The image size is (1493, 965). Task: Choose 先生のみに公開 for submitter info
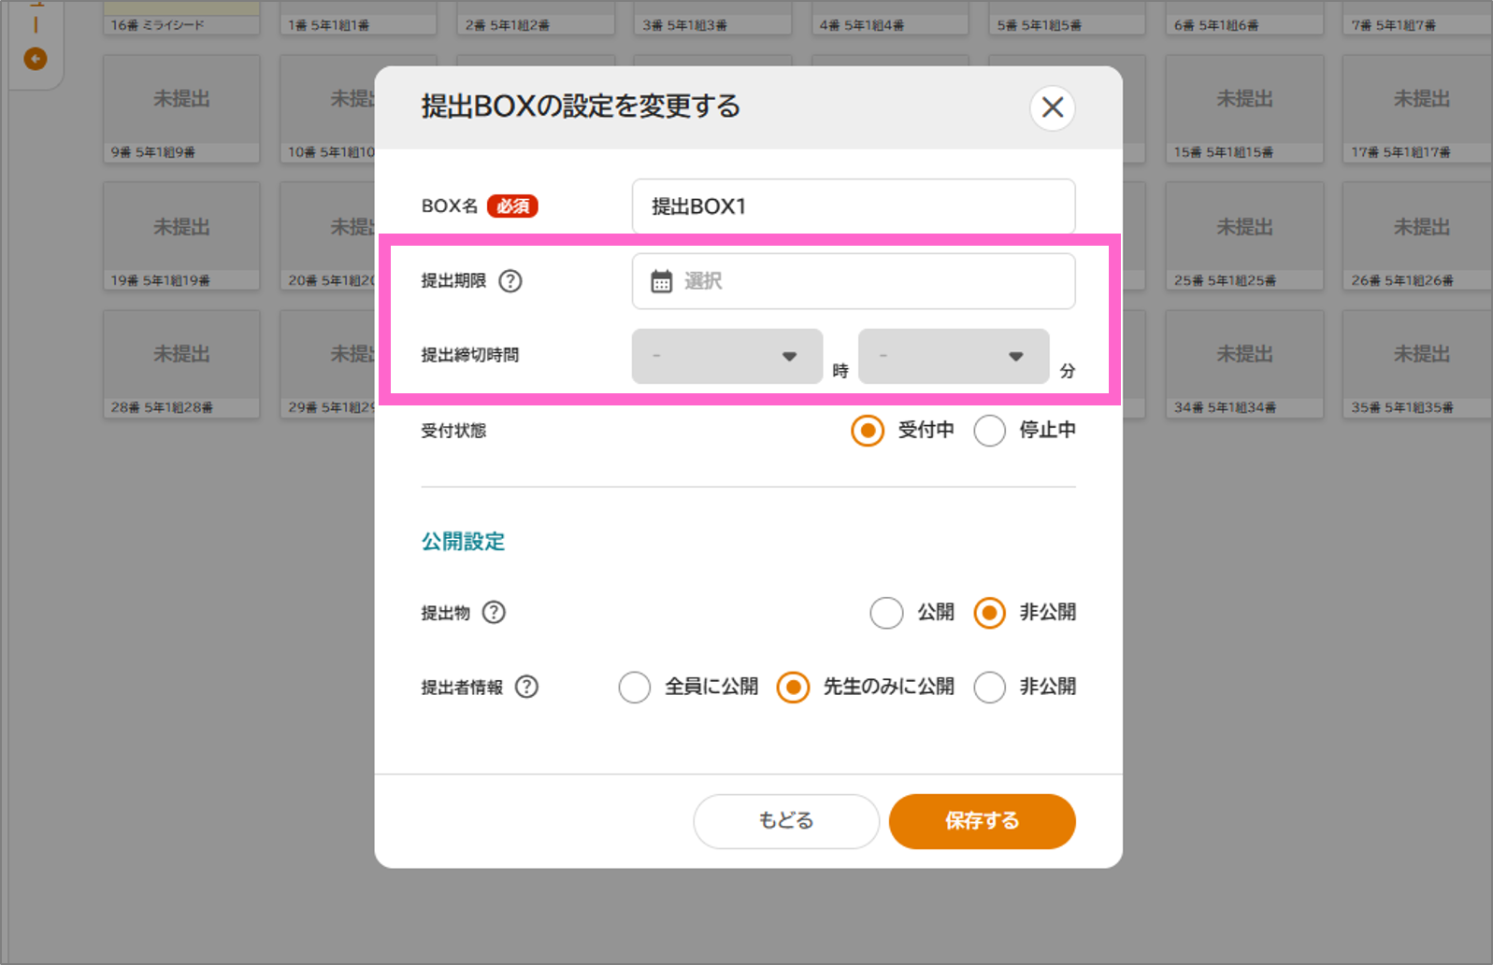click(x=793, y=688)
